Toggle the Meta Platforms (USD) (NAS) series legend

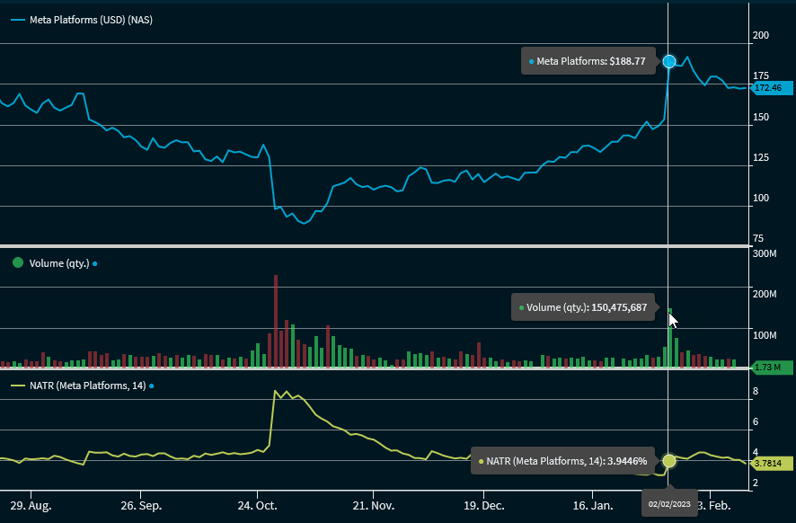[92, 21]
